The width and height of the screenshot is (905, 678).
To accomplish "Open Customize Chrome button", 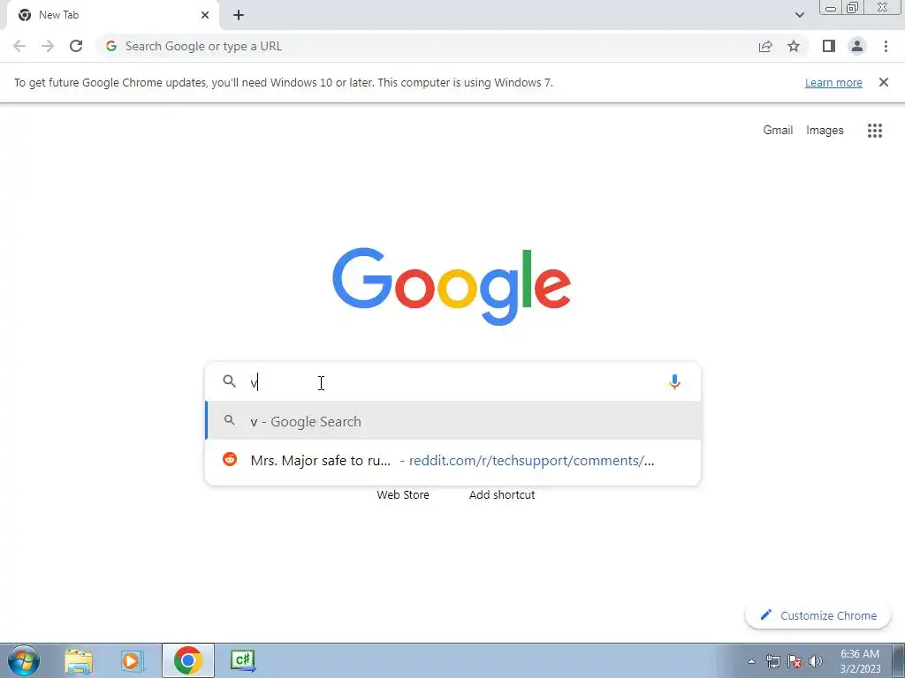I will (x=818, y=615).
